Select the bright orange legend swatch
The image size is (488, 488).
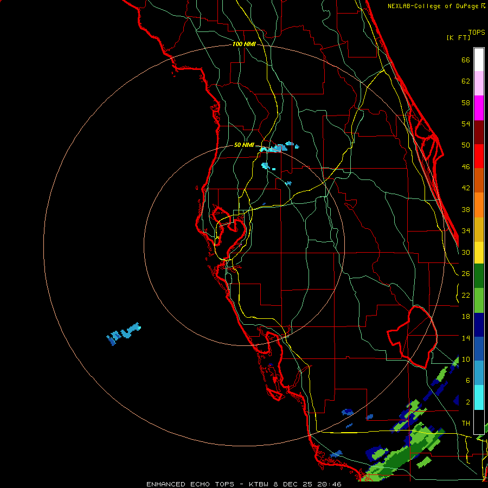tap(479, 205)
